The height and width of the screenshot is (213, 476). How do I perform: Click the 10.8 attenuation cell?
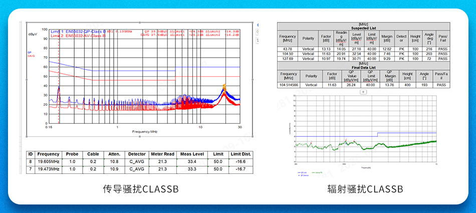(x=114, y=162)
